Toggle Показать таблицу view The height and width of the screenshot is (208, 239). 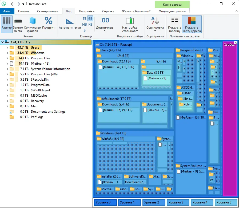click(x=174, y=24)
